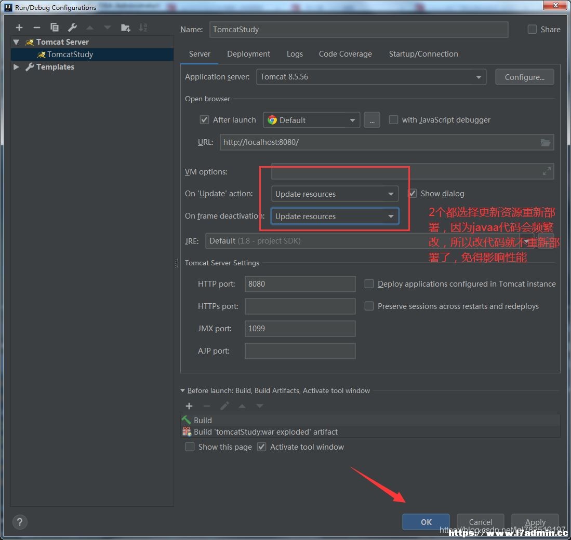Viewport: 571px width, 540px height.
Task: Create a new folder for configurations
Action: pos(125,28)
